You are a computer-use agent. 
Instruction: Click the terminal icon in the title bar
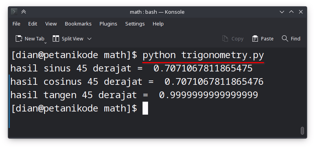[x=14, y=12]
